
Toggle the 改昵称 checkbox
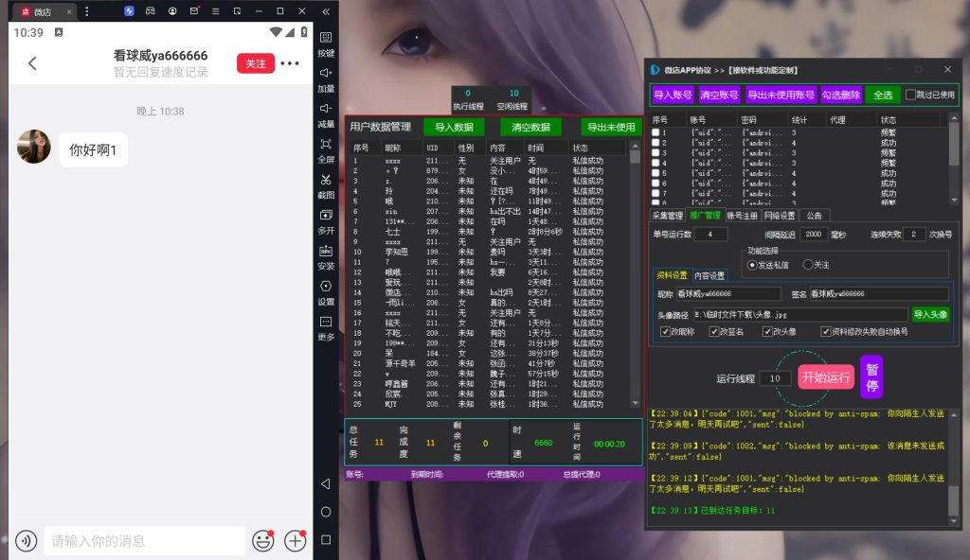[x=665, y=332]
